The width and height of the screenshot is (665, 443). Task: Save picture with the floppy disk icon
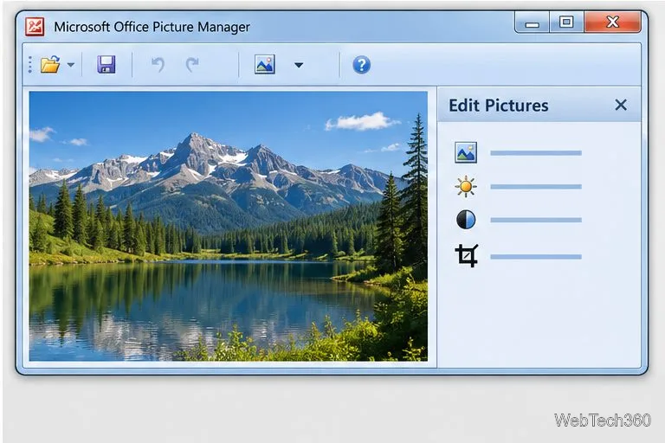pyautogui.click(x=106, y=64)
